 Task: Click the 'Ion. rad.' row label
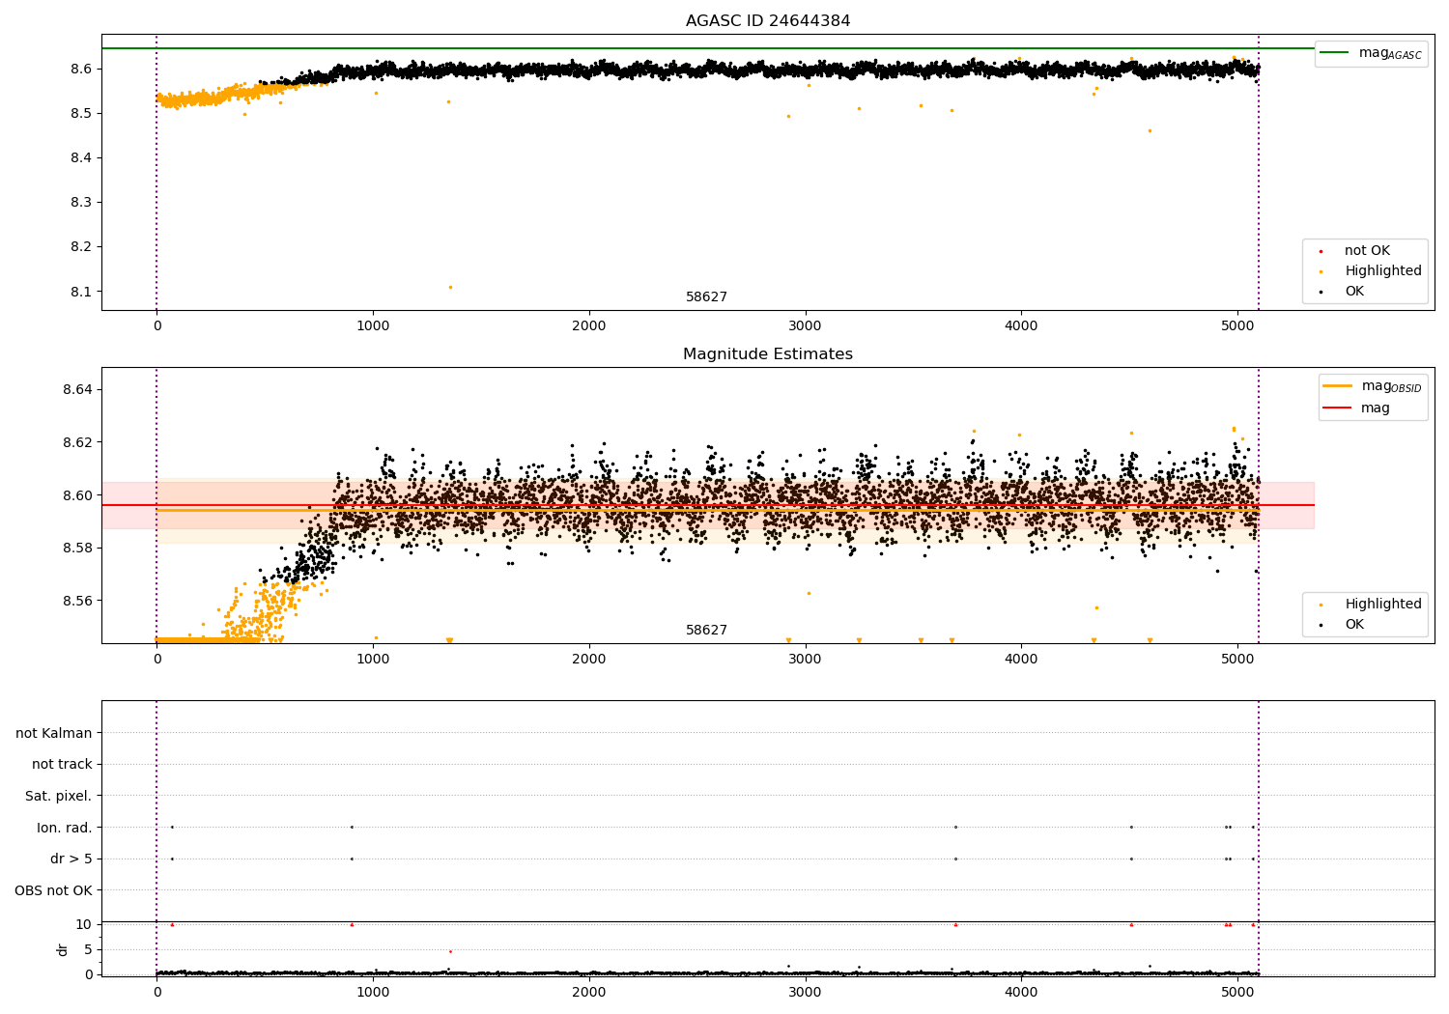tap(65, 828)
